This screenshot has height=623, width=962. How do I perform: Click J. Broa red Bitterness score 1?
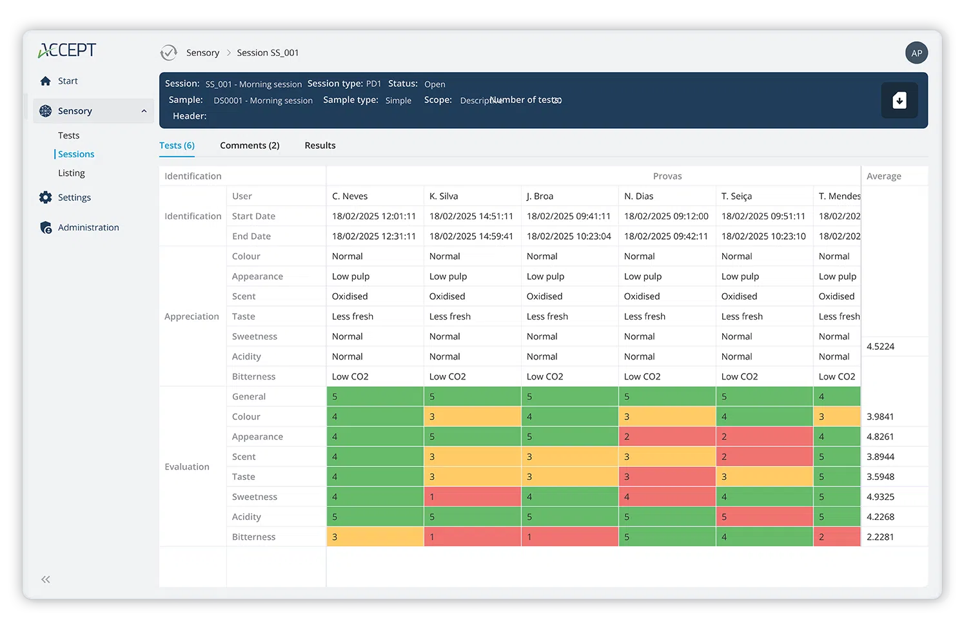(x=569, y=537)
